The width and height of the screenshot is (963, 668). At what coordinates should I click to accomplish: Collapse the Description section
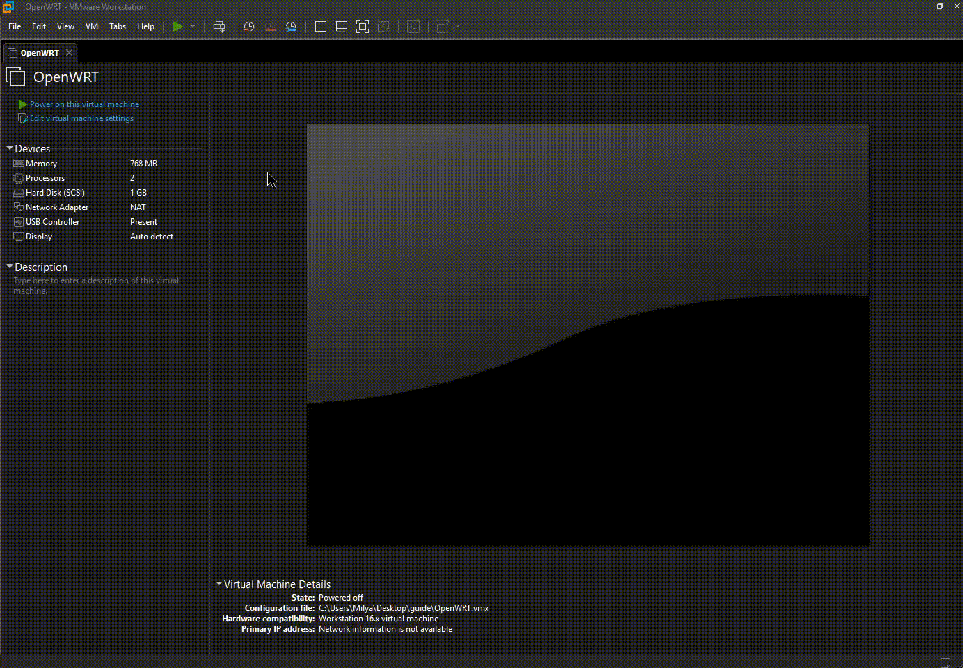[x=10, y=267]
